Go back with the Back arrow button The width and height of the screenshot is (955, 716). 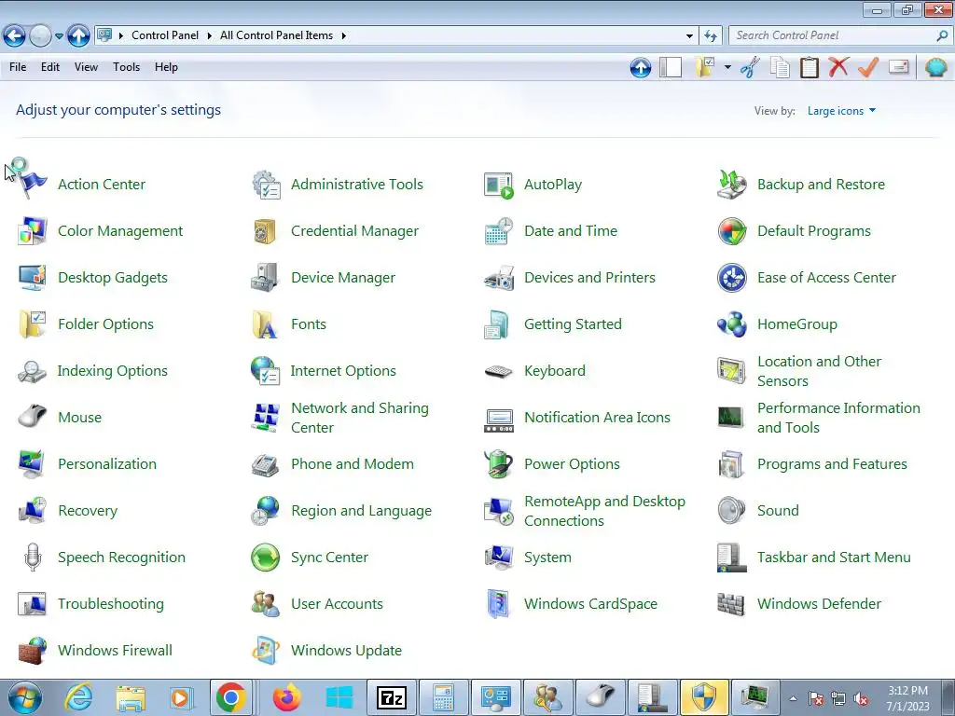point(15,36)
